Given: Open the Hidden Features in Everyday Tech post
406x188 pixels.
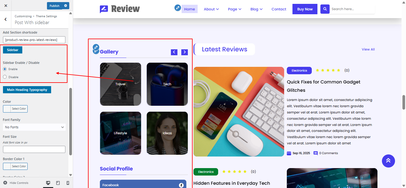Looking at the screenshot, I should [x=232, y=183].
